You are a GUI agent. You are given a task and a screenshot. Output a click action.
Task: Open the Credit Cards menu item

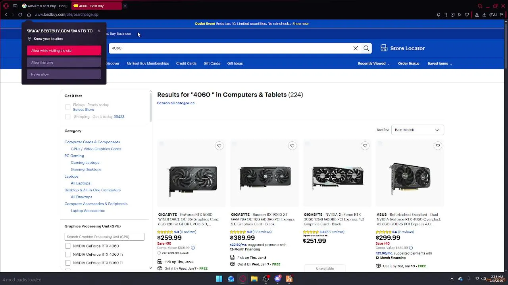(186, 64)
